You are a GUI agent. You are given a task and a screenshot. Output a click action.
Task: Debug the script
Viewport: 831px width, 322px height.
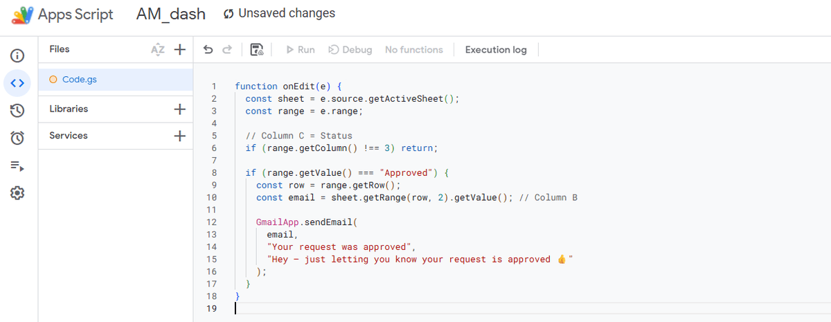(x=350, y=50)
